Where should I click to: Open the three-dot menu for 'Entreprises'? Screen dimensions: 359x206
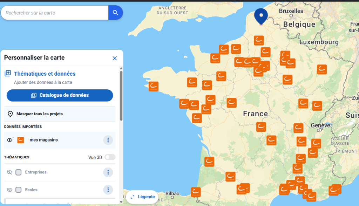coord(108,172)
